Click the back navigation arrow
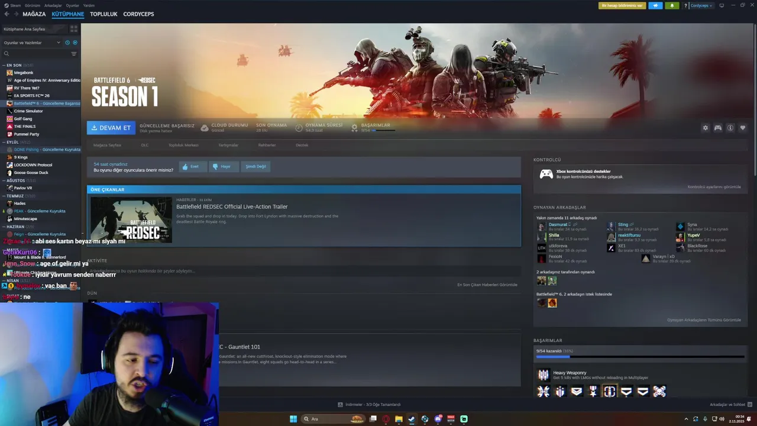This screenshot has height=426, width=757. [7, 14]
